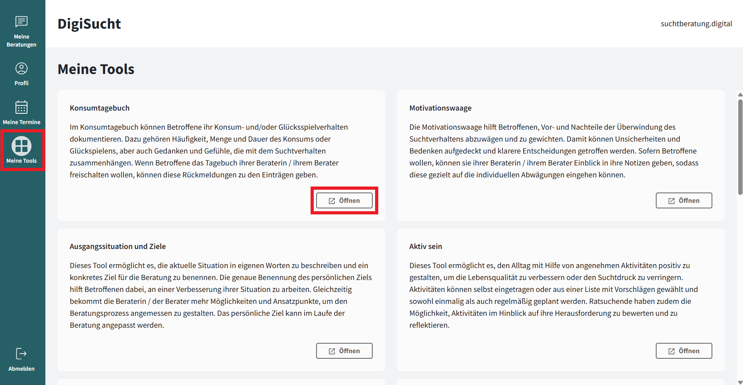Click the scrollbar up arrow

click(740, 95)
